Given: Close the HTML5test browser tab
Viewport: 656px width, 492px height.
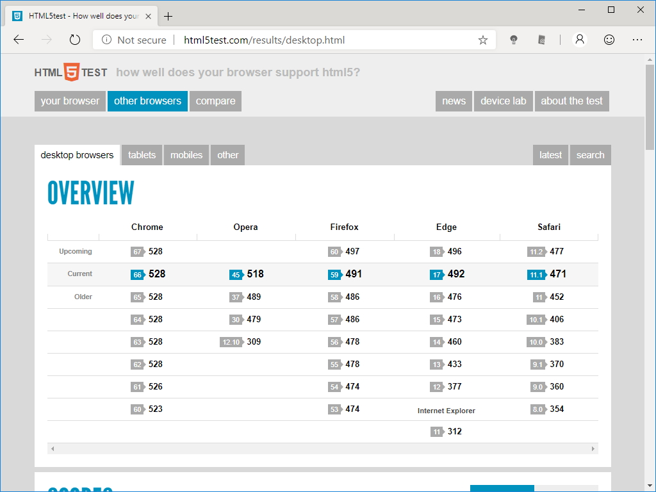Looking at the screenshot, I should (x=148, y=16).
